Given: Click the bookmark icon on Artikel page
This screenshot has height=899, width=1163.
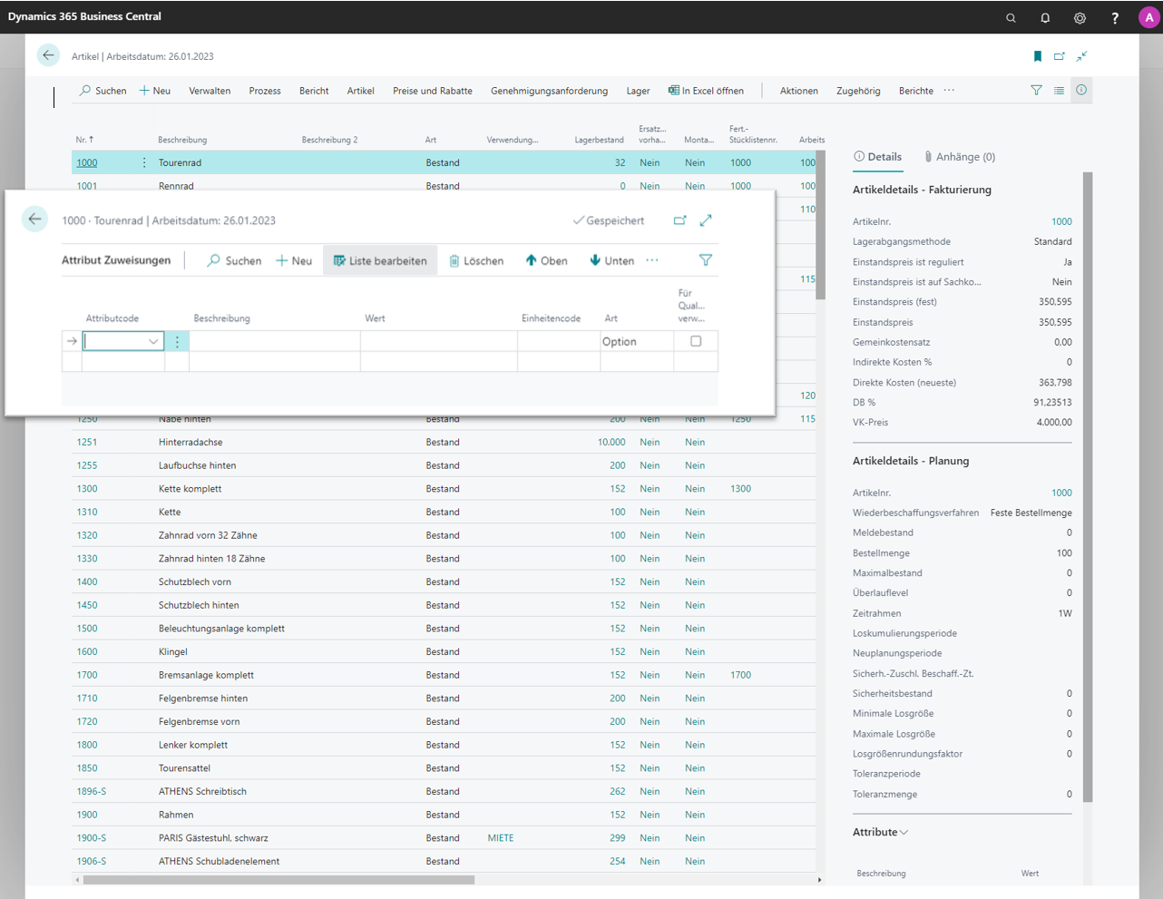Looking at the screenshot, I should click(x=1038, y=56).
